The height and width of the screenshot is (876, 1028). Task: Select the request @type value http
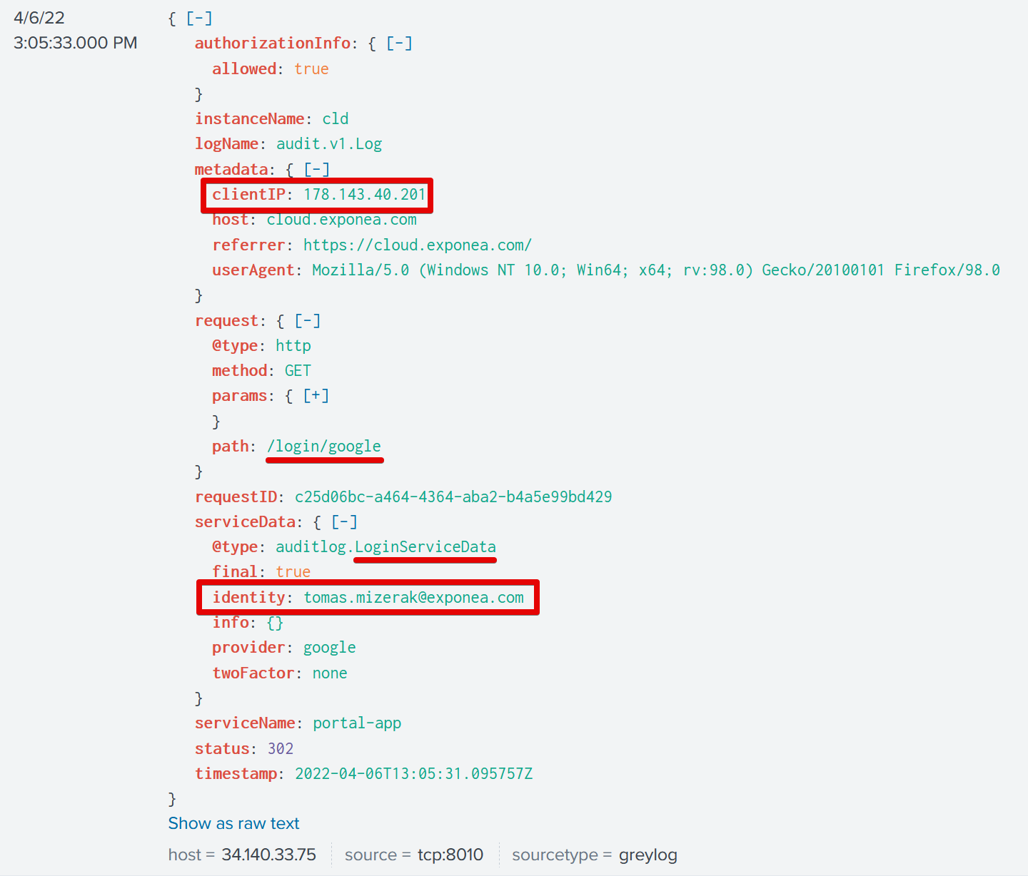[293, 346]
